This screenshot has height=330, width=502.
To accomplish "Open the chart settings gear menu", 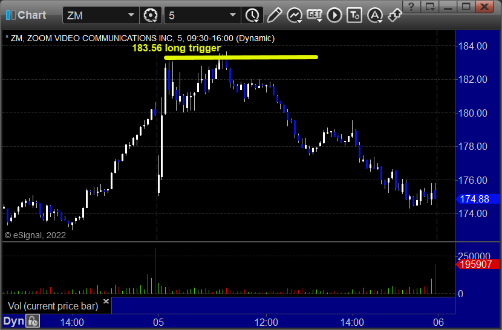I will coord(151,15).
